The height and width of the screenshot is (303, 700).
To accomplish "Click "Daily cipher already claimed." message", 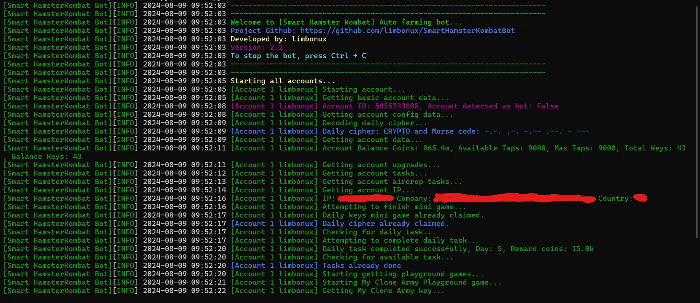I will pos(386,224).
